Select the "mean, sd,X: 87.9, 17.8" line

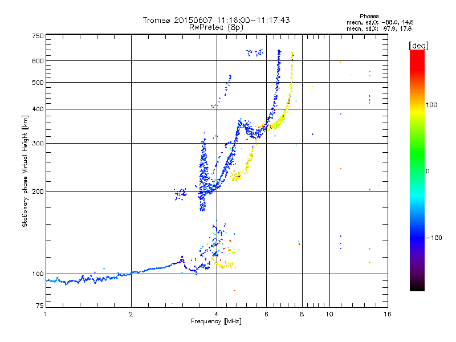379,29
